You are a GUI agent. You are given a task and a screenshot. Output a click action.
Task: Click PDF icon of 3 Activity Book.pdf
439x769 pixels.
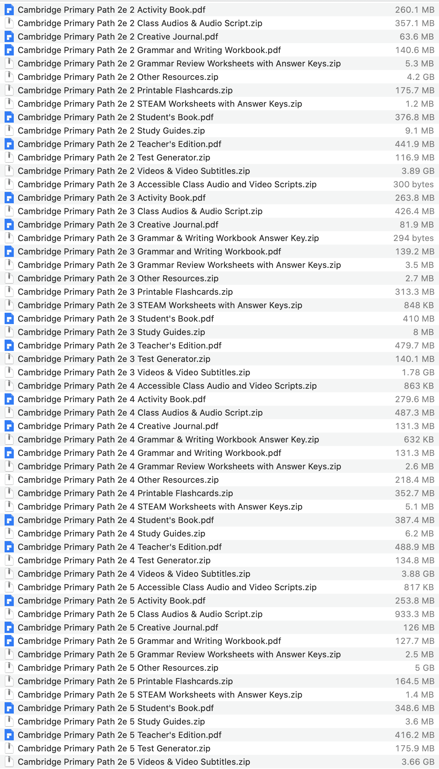(x=9, y=198)
